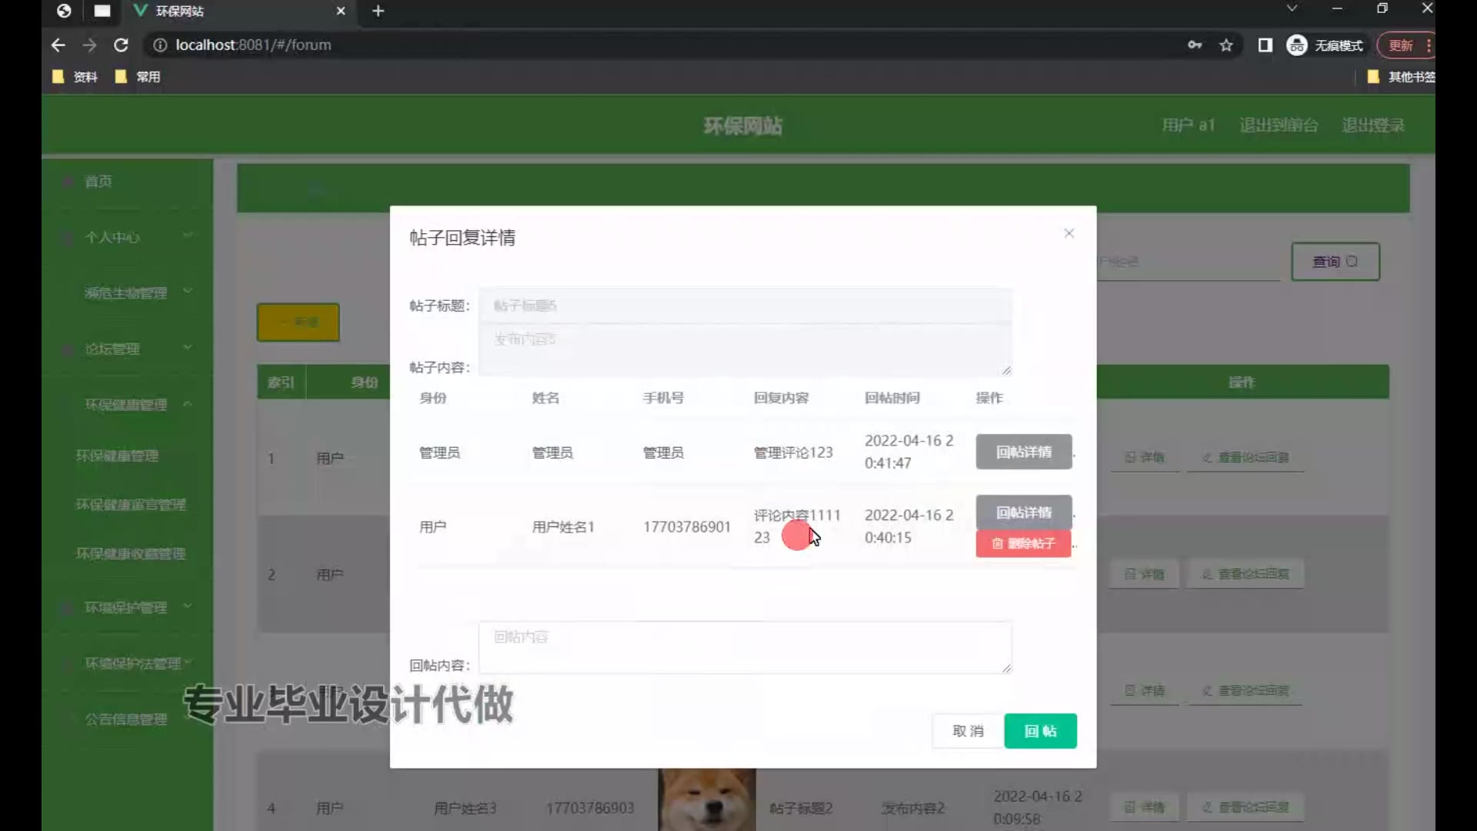Click the address bar URL

pyautogui.click(x=253, y=45)
